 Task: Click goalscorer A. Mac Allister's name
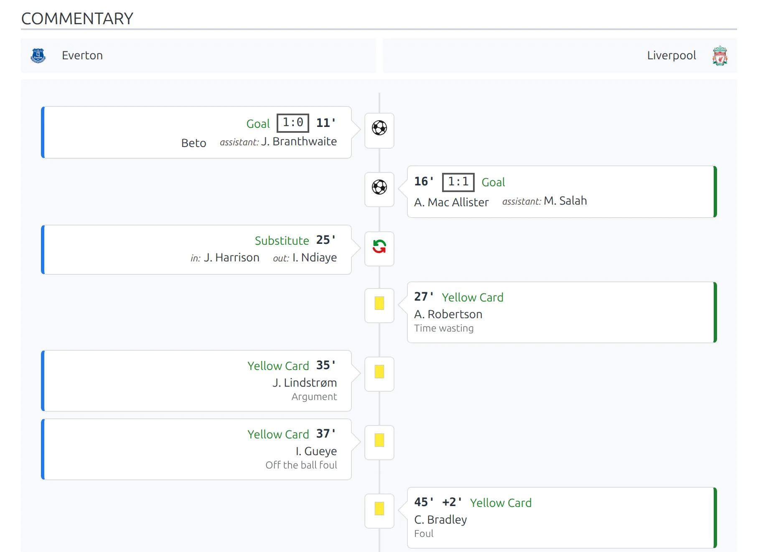point(451,202)
